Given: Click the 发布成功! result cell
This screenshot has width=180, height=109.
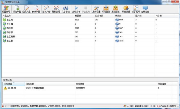Looking at the screenshot, I should [x=80, y=88].
